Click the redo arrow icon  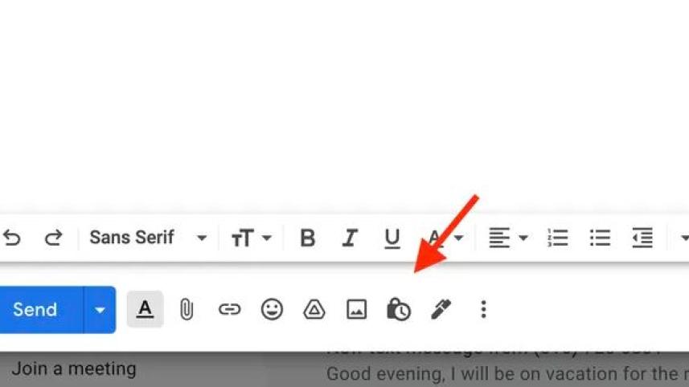[54, 238]
